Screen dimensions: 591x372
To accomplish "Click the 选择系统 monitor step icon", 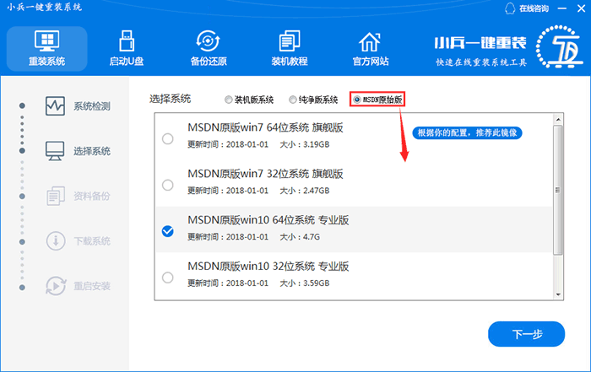I will point(55,151).
